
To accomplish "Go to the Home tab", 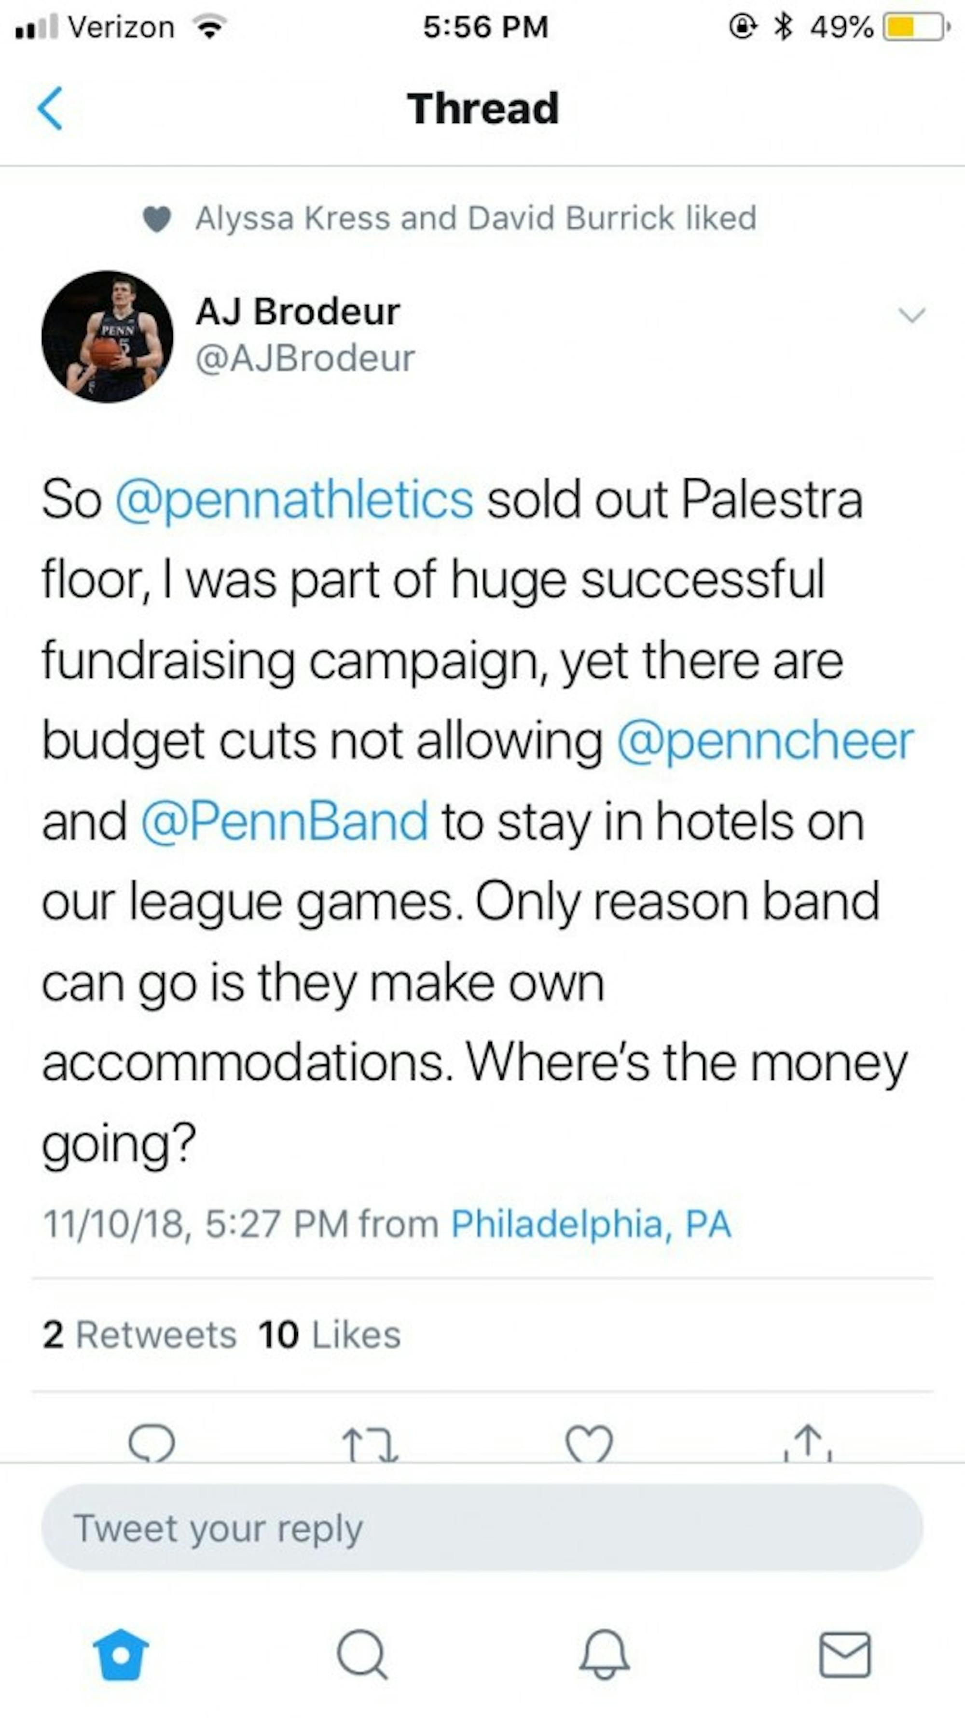I will (x=121, y=1654).
